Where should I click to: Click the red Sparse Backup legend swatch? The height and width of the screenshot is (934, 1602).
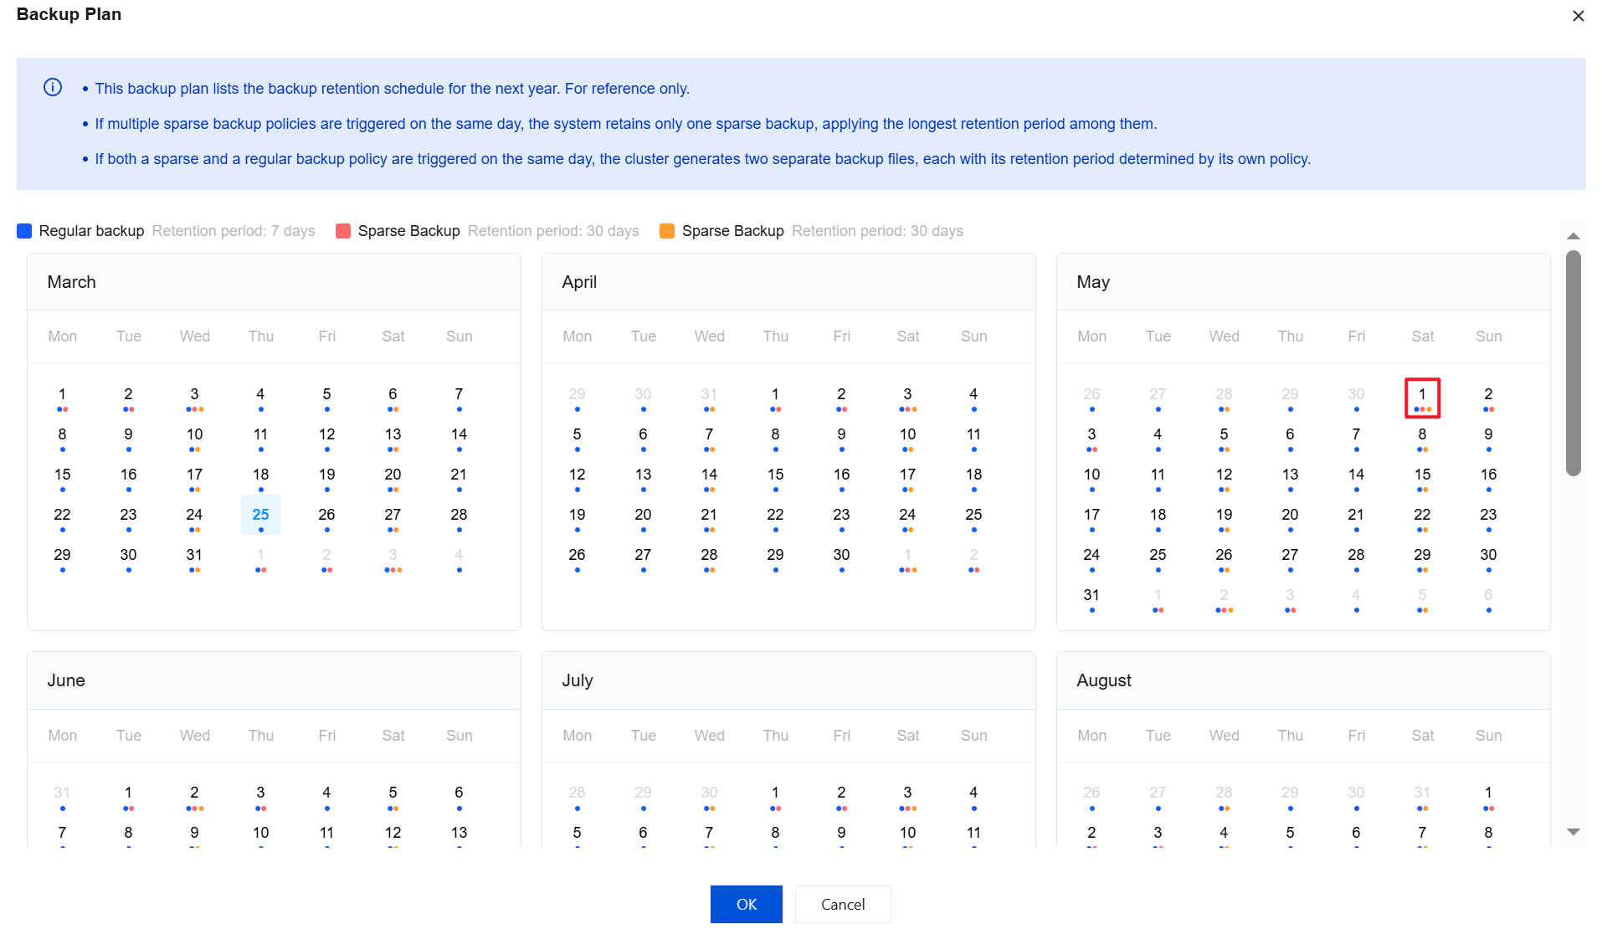343,231
